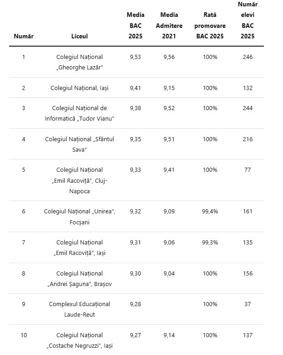Image resolution: width=283 pixels, height=355 pixels.
Task: Select the 246 students count cell
Action: coord(247,57)
